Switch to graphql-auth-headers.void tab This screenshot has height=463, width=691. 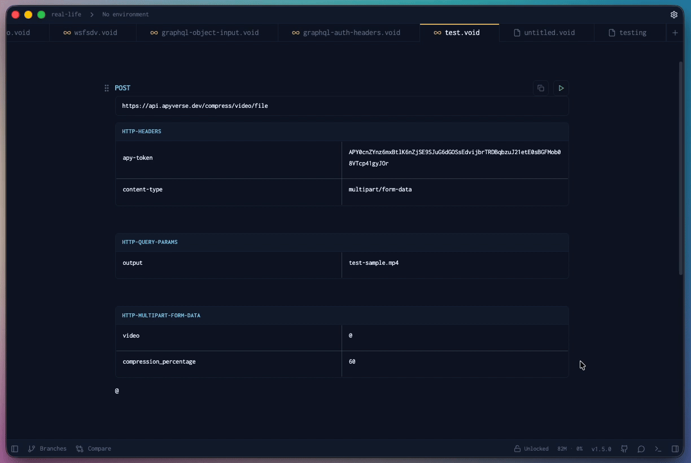[346, 33]
